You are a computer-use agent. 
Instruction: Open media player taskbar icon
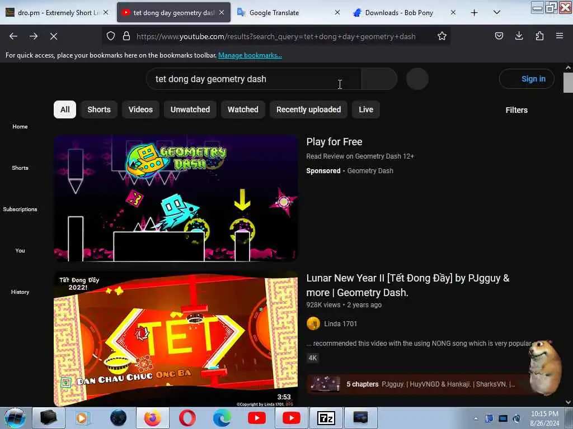[x=83, y=418]
